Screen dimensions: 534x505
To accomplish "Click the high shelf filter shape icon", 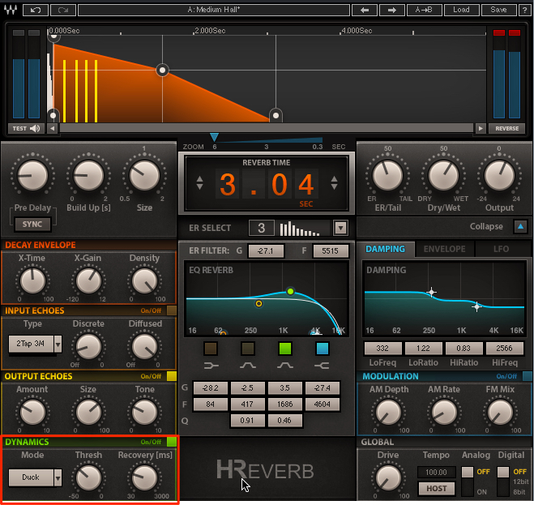I will pyautogui.click(x=322, y=366).
